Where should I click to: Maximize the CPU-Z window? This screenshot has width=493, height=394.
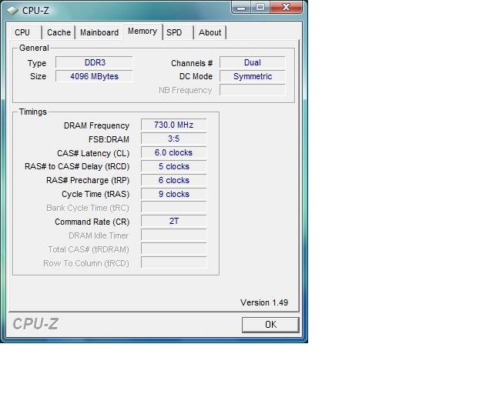pos(260,7)
